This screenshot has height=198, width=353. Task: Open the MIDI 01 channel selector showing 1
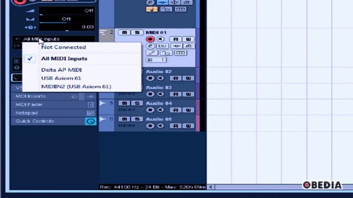[156, 60]
